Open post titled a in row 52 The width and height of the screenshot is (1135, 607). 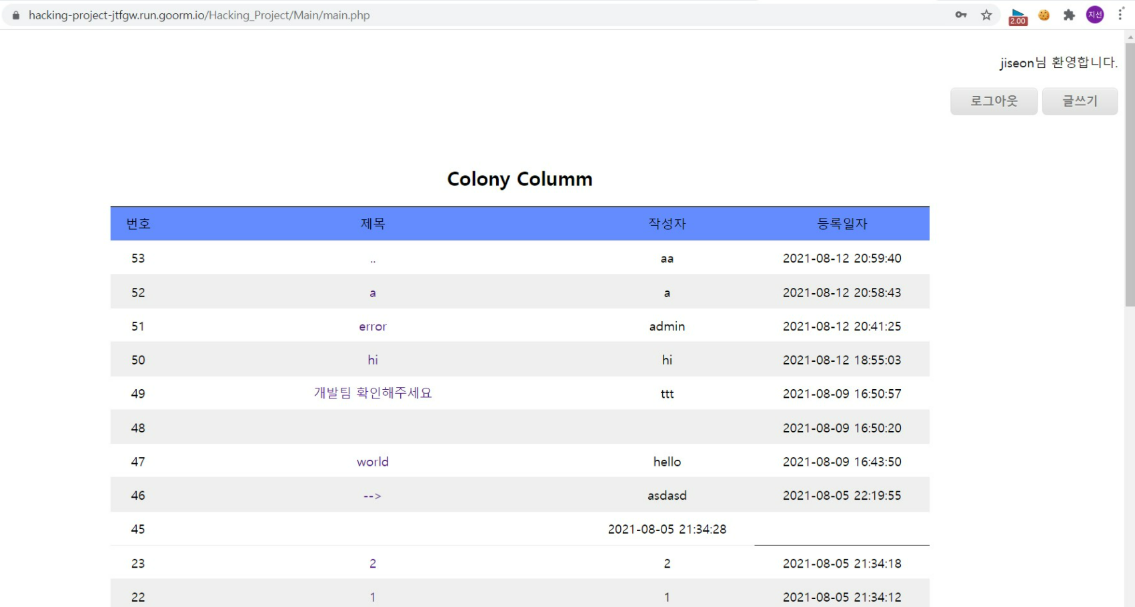(x=373, y=293)
